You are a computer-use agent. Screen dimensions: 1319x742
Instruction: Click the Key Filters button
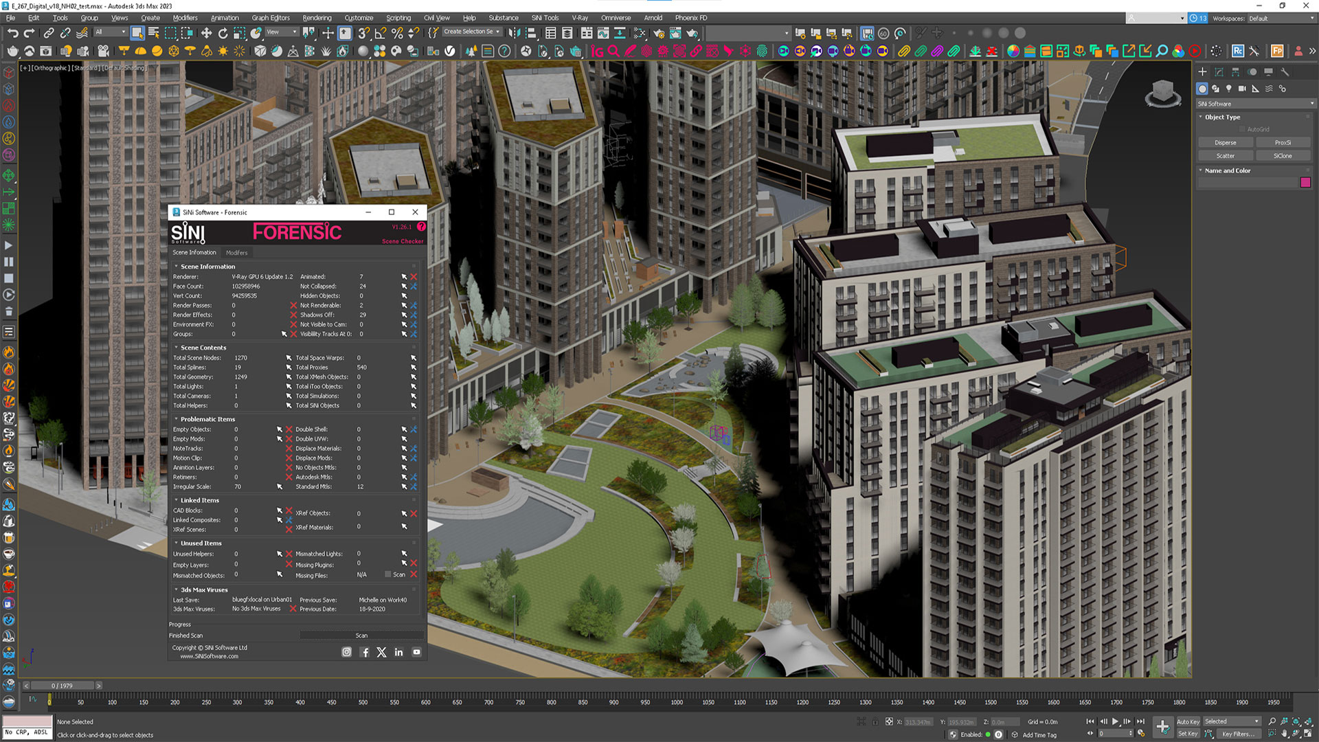click(x=1238, y=734)
